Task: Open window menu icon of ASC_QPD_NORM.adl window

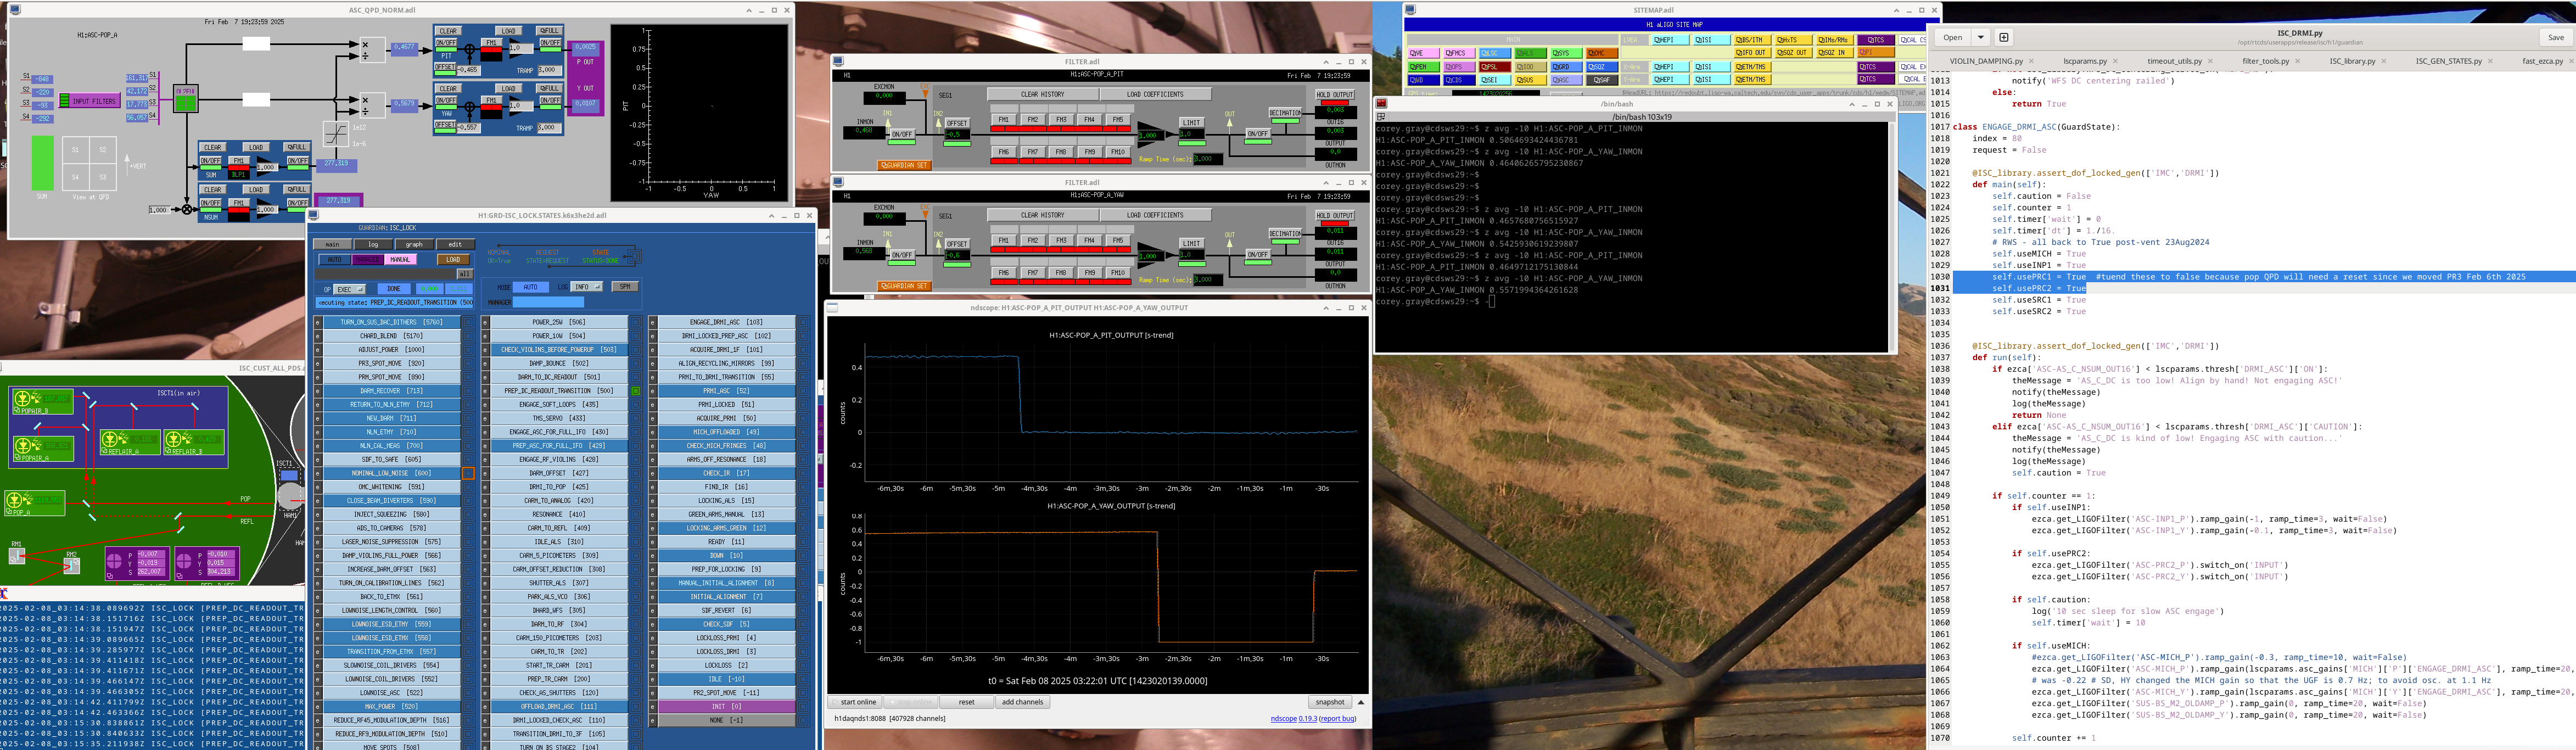Action: (14, 10)
